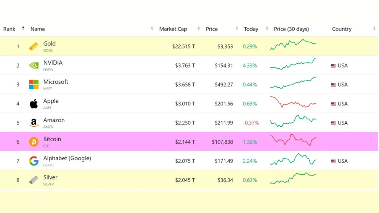The width and height of the screenshot is (379, 213).
Task: Click Microsoft price $492.27
Action: (224, 85)
